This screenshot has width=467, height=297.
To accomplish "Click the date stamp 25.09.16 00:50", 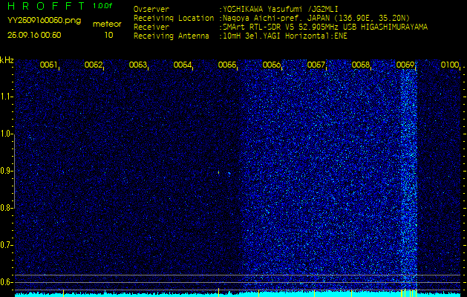I will click(x=34, y=35).
